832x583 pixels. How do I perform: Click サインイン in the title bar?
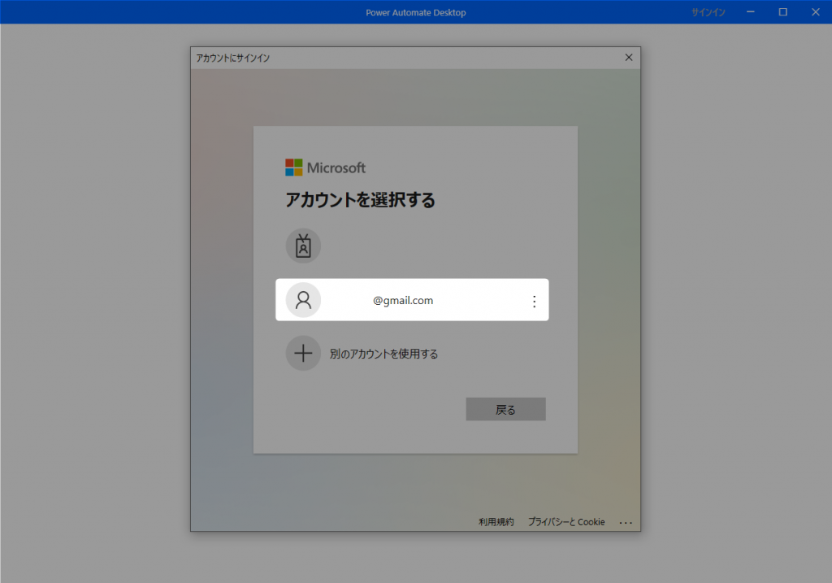click(708, 12)
